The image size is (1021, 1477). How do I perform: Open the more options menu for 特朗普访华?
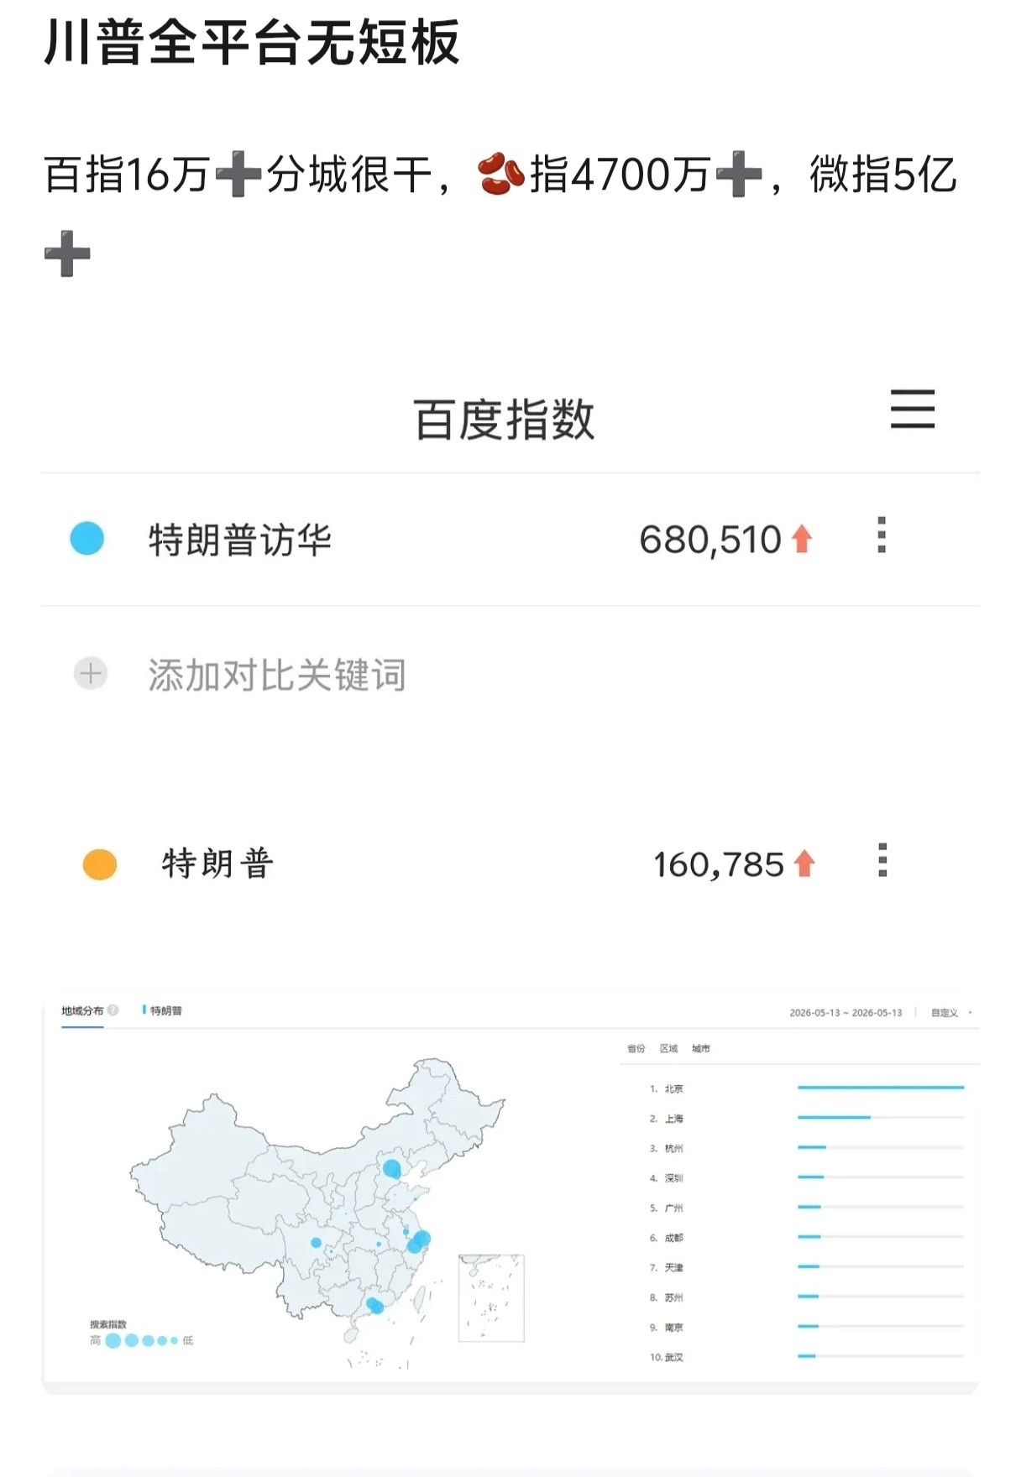(x=882, y=535)
